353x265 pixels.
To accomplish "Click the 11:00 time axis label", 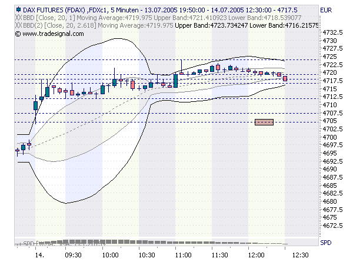I will tap(183, 255).
